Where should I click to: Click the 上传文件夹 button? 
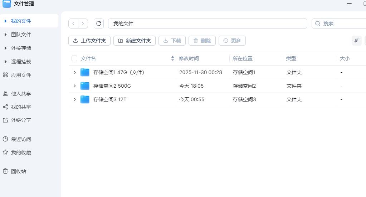pos(89,41)
